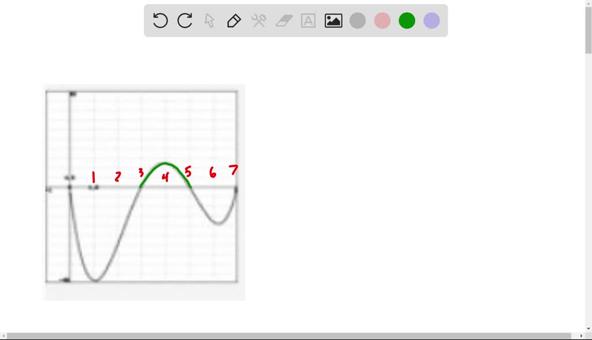
Task: Select the Text box tool
Action: (x=308, y=20)
